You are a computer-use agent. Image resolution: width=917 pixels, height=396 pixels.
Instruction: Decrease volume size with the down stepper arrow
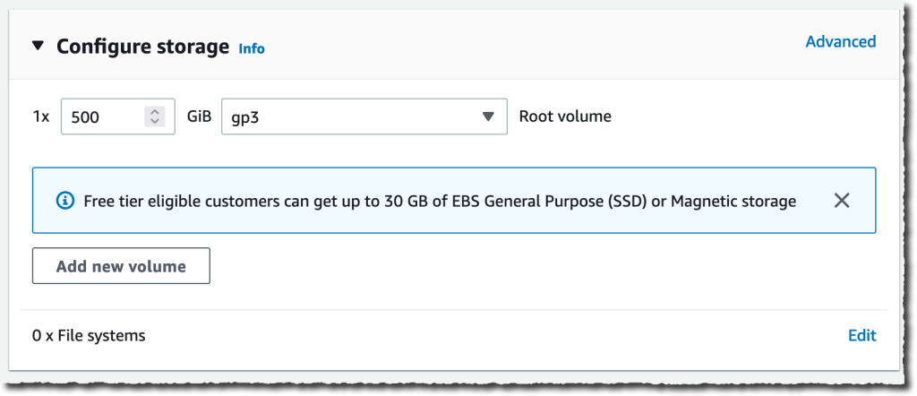coord(154,121)
